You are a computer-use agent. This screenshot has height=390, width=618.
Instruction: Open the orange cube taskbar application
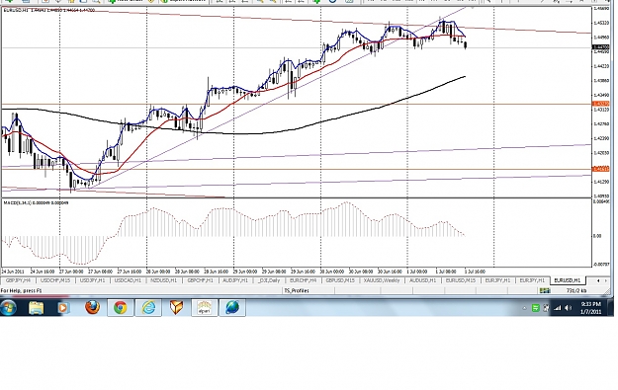pyautogui.click(x=176, y=307)
